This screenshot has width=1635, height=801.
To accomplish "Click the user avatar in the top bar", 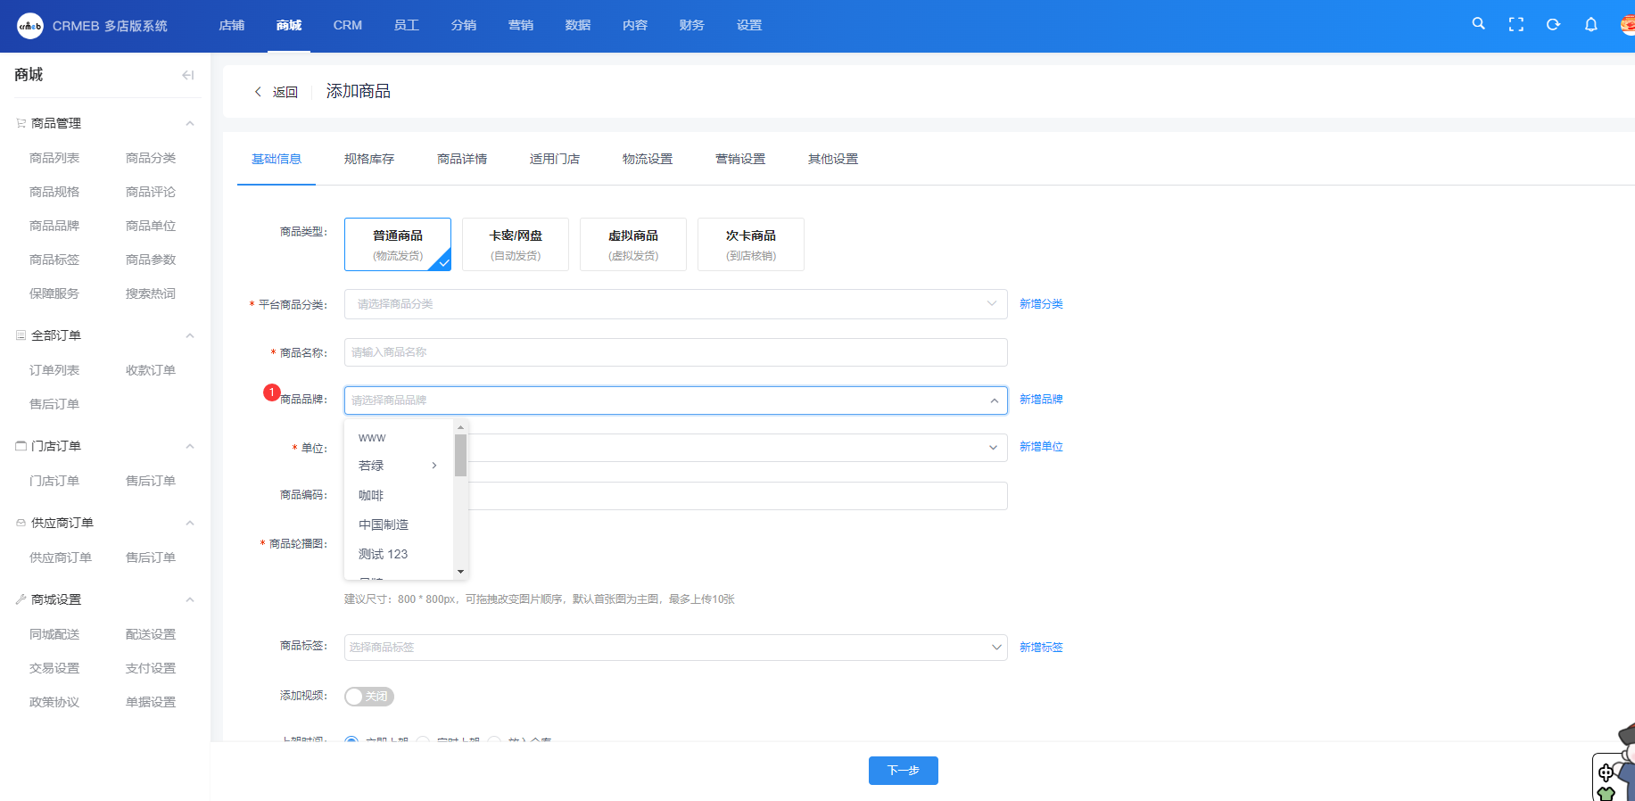I will click(1626, 25).
